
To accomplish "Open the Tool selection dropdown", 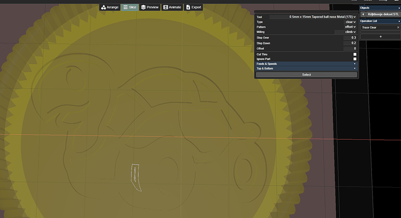I will pyautogui.click(x=313, y=17).
